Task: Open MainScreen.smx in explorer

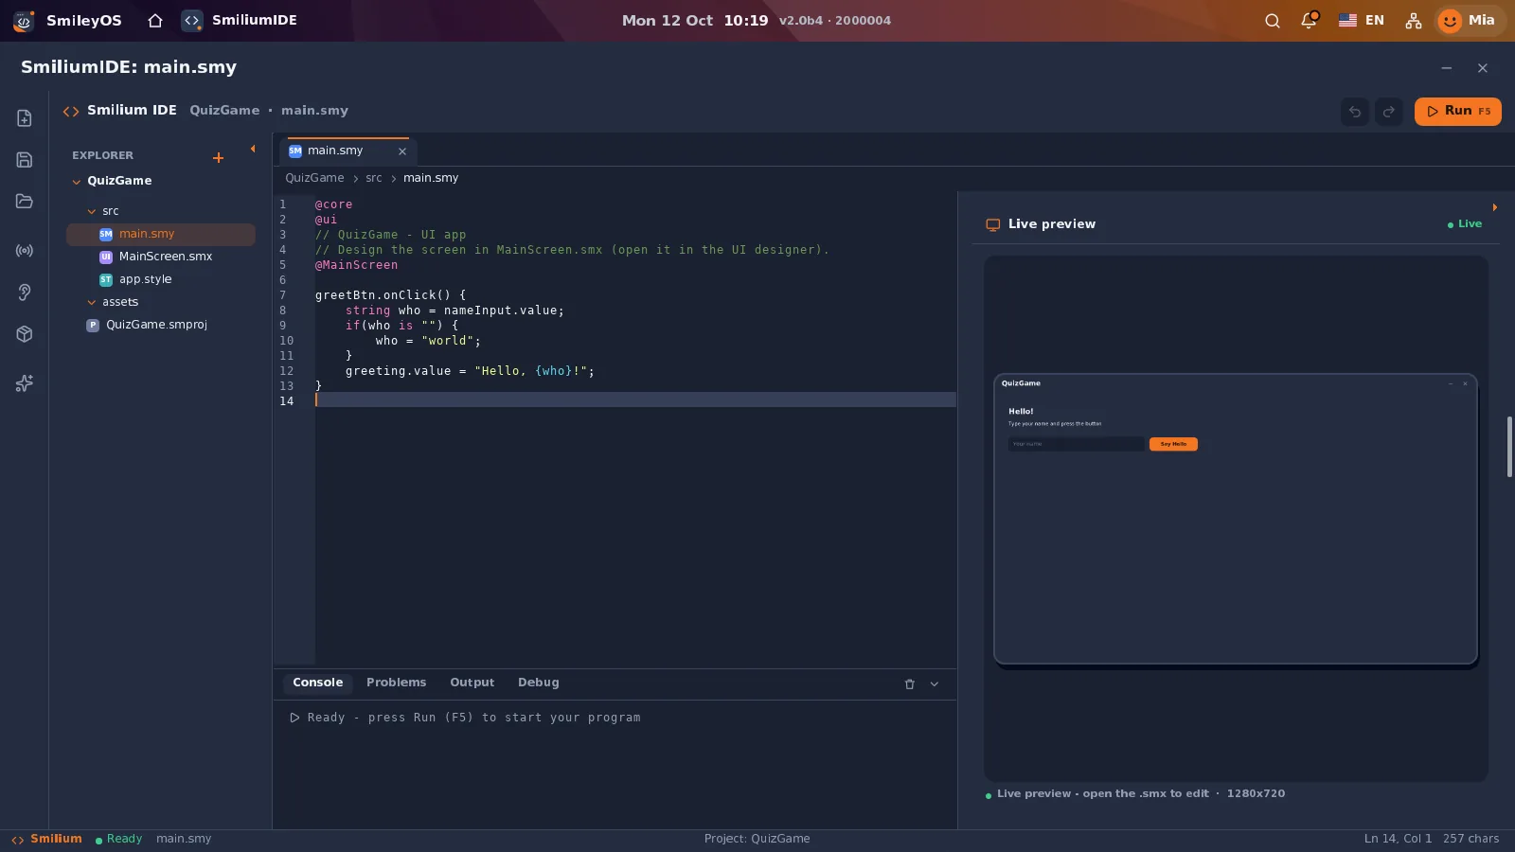Action: click(161, 257)
